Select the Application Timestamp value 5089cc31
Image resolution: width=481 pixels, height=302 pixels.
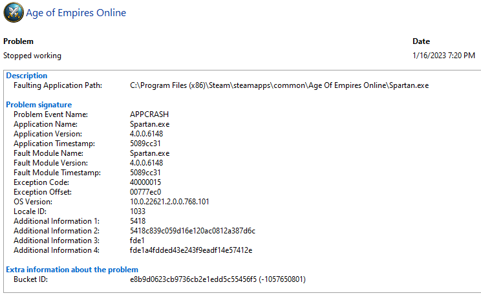(145, 144)
